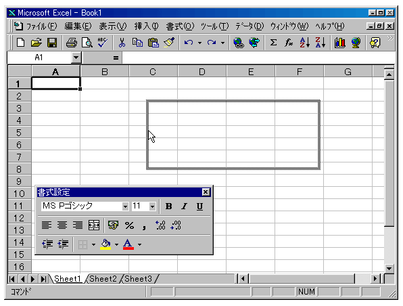This screenshot has height=306, width=403.
Task: Toggle center alignment
Action: coord(62,225)
